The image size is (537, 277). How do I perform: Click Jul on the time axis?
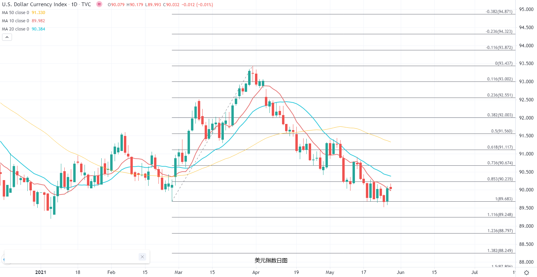[x=474, y=272]
